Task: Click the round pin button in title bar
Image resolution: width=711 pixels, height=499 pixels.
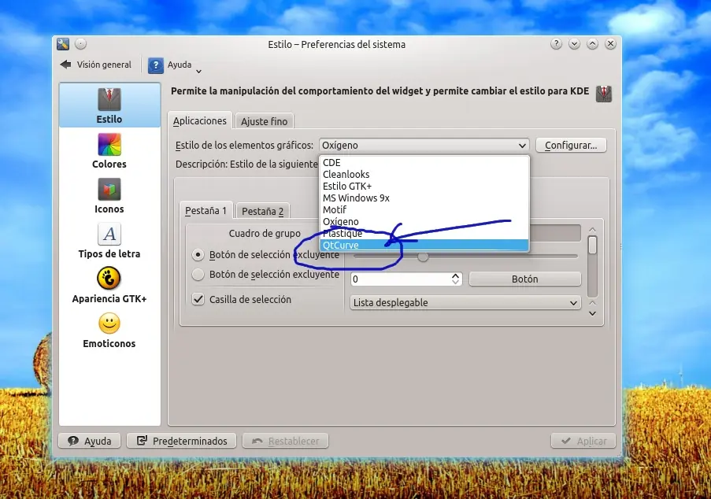Action: 80,43
